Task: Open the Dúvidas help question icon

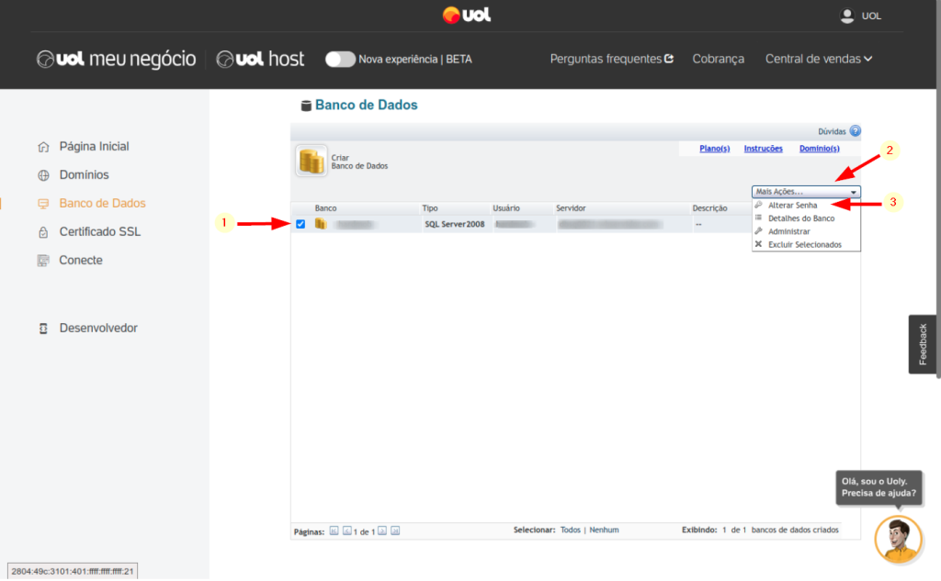Action: pos(855,131)
